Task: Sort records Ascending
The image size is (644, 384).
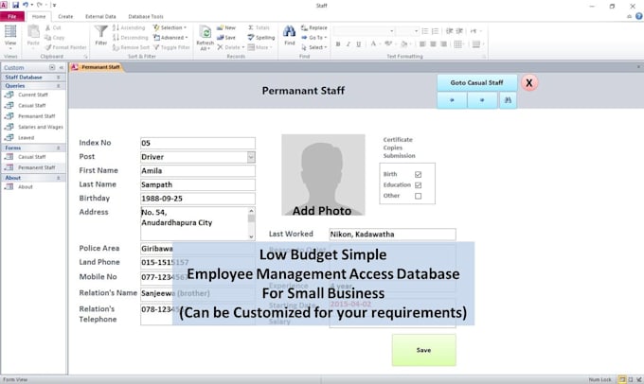Action: tap(129, 27)
